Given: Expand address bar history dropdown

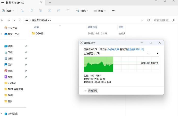Looking at the screenshot, I should pos(142,20).
